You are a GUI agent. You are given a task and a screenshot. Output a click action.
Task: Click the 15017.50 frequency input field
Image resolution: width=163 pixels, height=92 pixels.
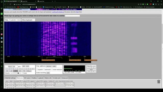tap(11, 66)
